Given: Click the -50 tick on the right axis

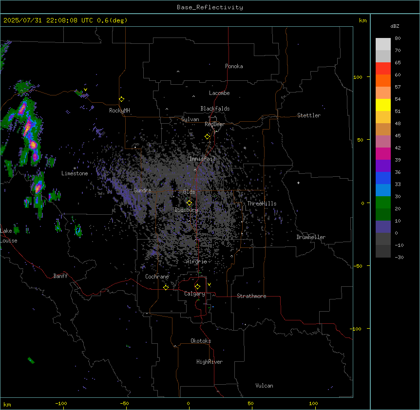Looking at the screenshot, I should [x=358, y=266].
